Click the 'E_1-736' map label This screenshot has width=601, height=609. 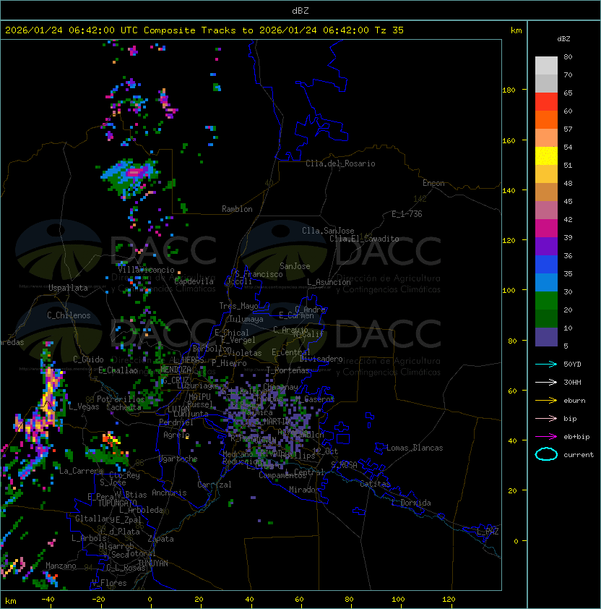pos(407,214)
